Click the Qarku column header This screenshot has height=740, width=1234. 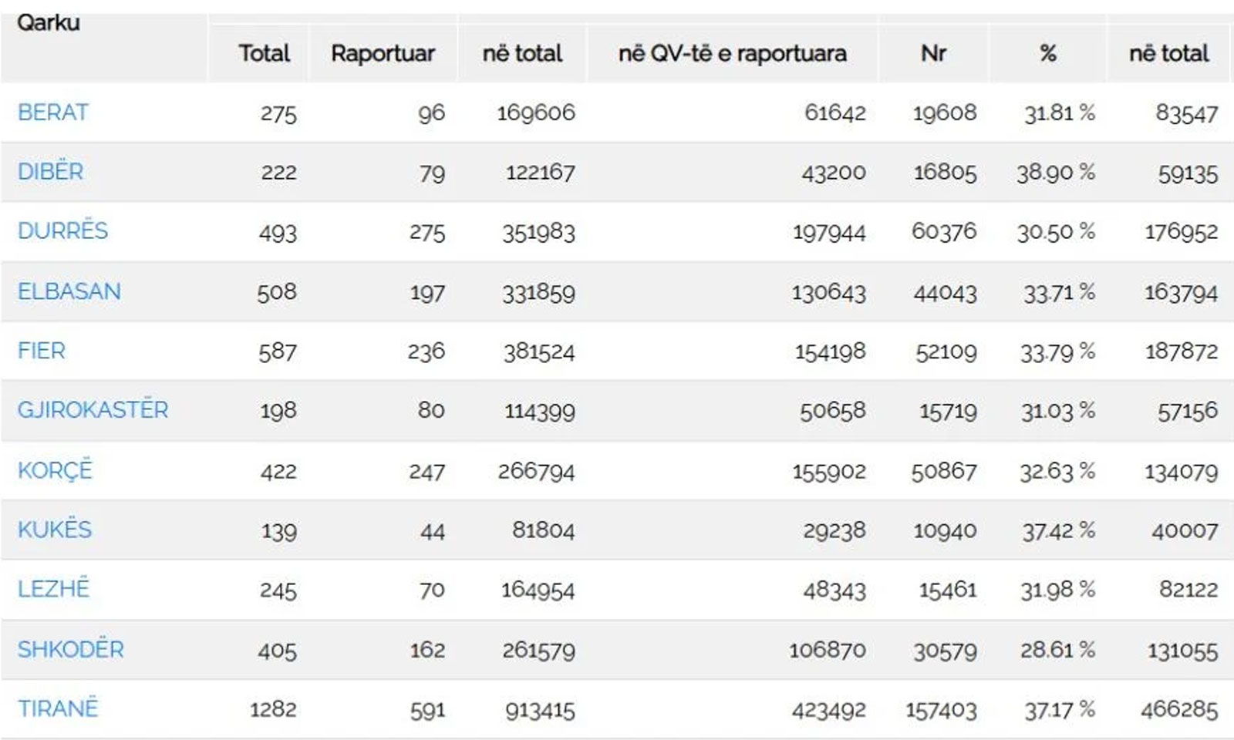[x=49, y=23]
